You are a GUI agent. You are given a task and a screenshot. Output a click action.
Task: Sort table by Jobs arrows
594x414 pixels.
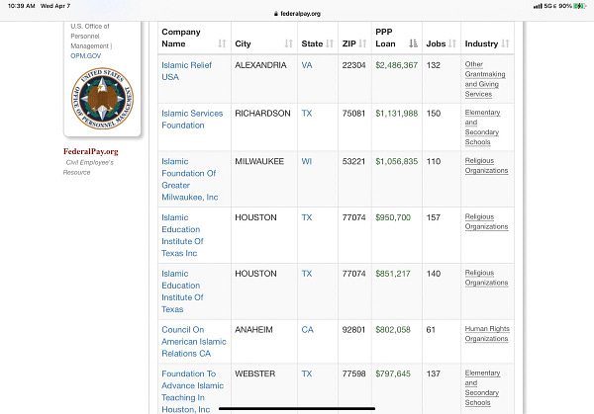point(452,43)
